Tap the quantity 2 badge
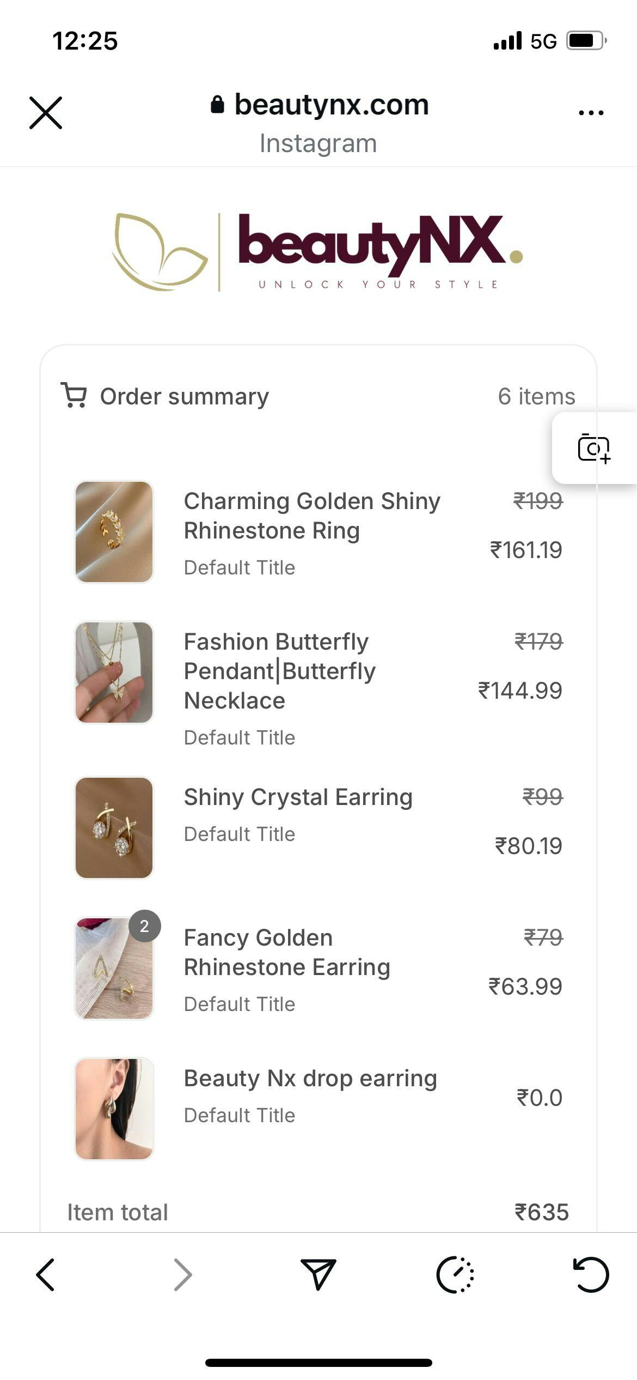 (144, 926)
